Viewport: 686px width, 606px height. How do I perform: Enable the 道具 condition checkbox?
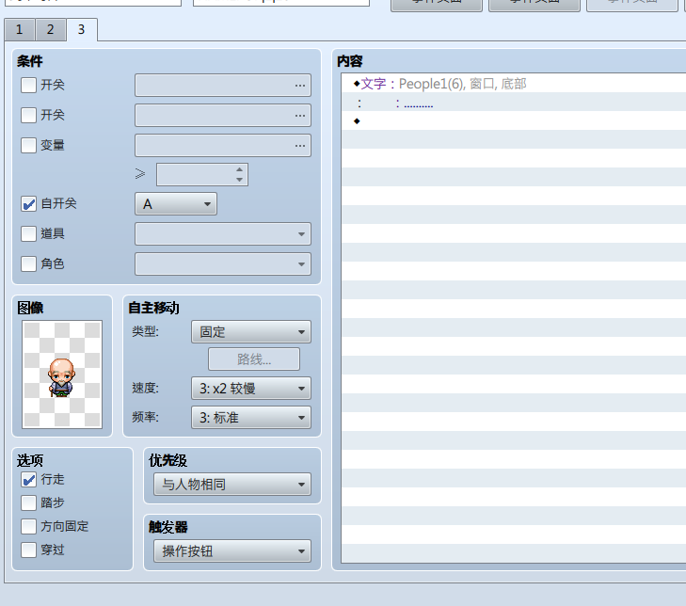(x=29, y=233)
